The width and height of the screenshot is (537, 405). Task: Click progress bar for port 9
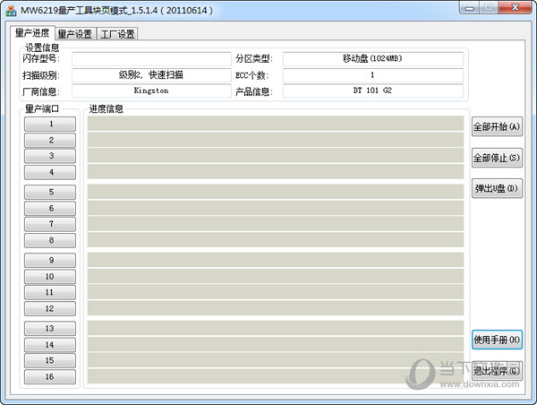276,260
